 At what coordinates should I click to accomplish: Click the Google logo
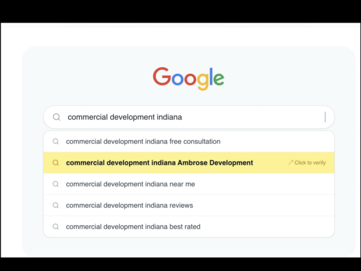click(x=188, y=78)
